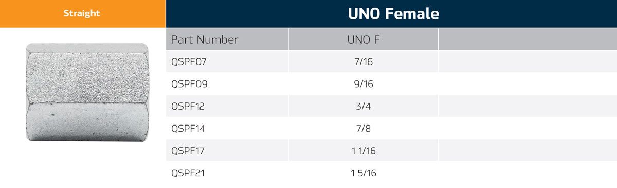Click the empty cell in QSPF17 row
This screenshot has width=617, height=188.
tap(528, 151)
